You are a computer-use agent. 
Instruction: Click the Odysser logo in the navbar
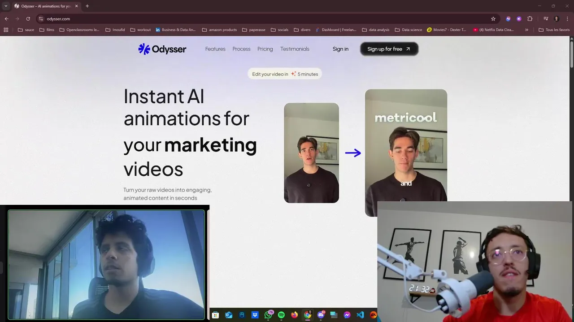[x=162, y=49]
